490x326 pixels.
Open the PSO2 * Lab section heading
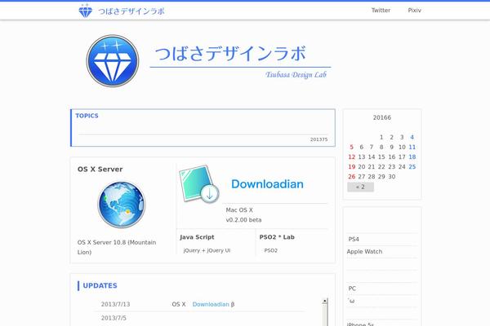click(277, 237)
